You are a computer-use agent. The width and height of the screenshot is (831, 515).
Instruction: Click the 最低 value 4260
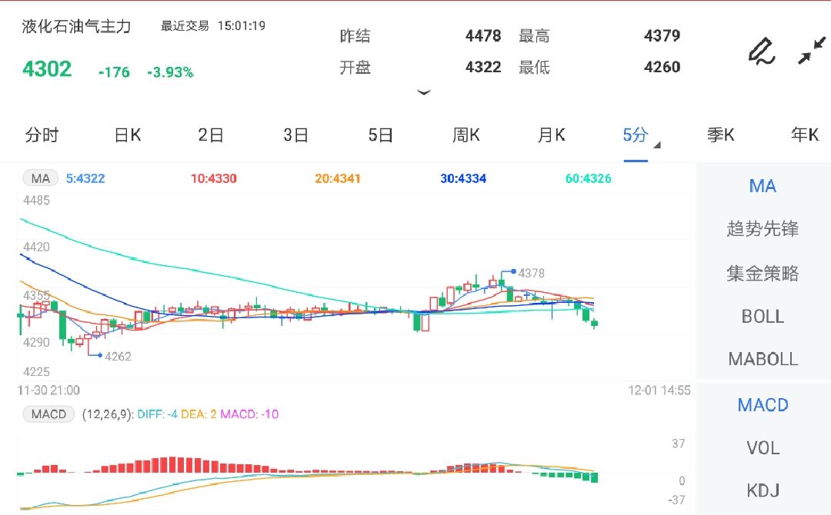662,67
